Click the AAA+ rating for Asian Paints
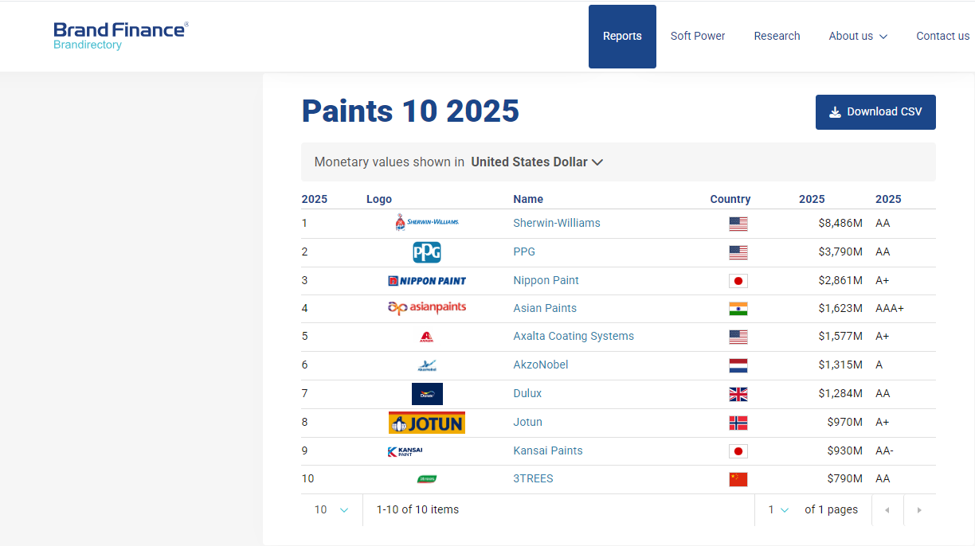The width and height of the screenshot is (975, 546). [x=890, y=308]
